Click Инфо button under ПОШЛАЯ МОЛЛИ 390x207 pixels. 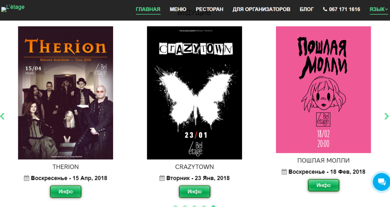point(323,185)
